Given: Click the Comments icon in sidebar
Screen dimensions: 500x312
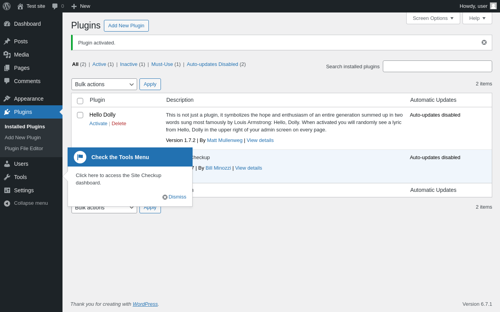Looking at the screenshot, I should pos(7,81).
